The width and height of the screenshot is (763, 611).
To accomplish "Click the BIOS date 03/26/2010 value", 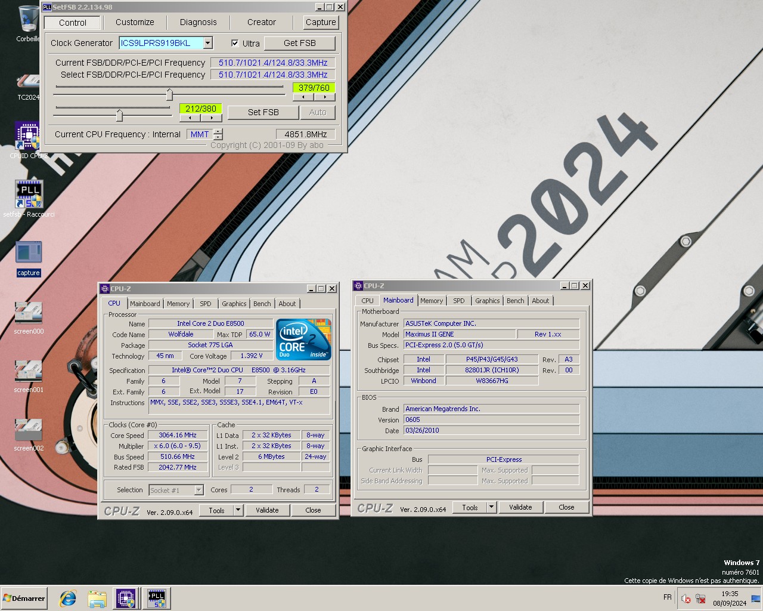I will pos(491,430).
